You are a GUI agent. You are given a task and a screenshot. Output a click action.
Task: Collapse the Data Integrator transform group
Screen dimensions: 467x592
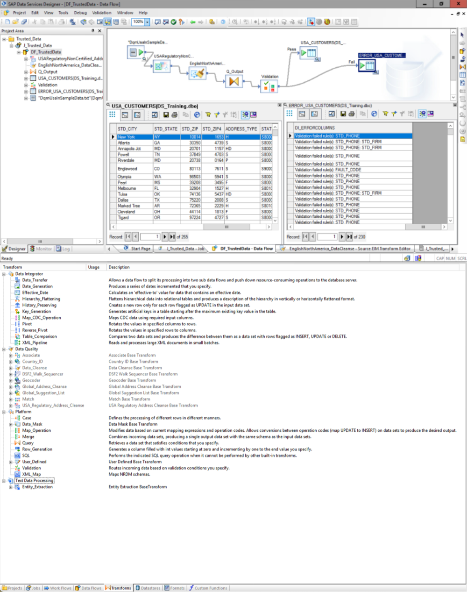pos(4,274)
